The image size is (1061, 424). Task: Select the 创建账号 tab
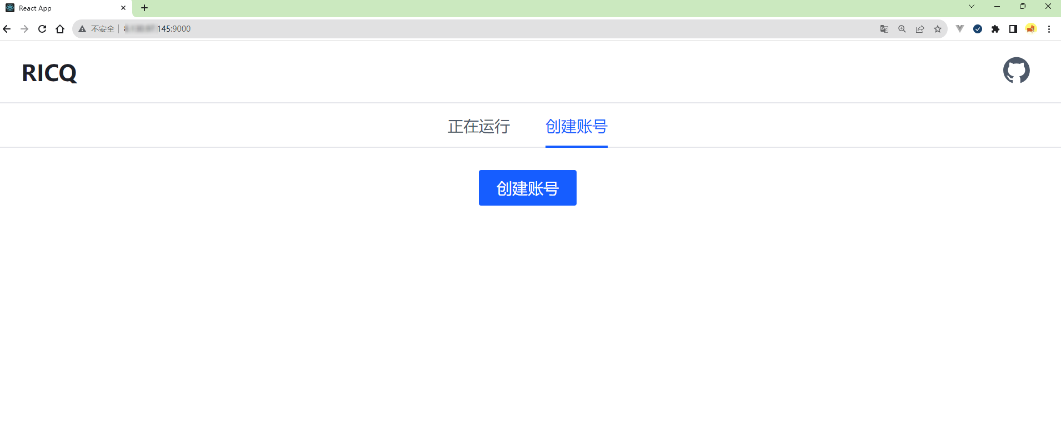tap(576, 127)
